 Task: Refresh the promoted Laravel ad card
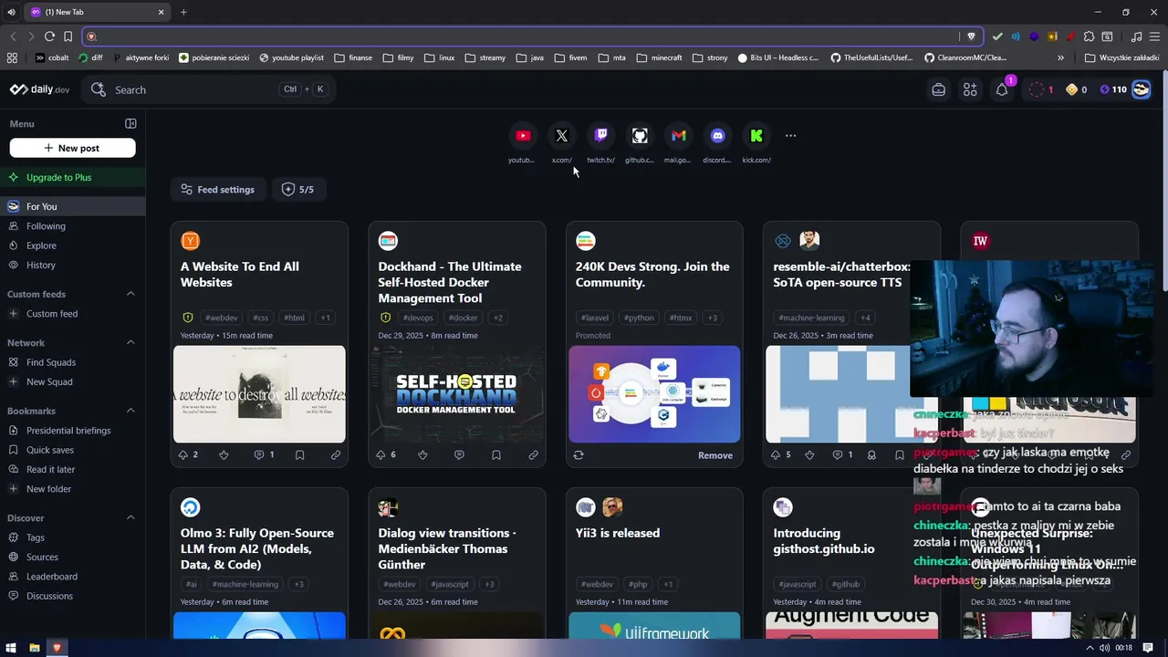point(579,454)
